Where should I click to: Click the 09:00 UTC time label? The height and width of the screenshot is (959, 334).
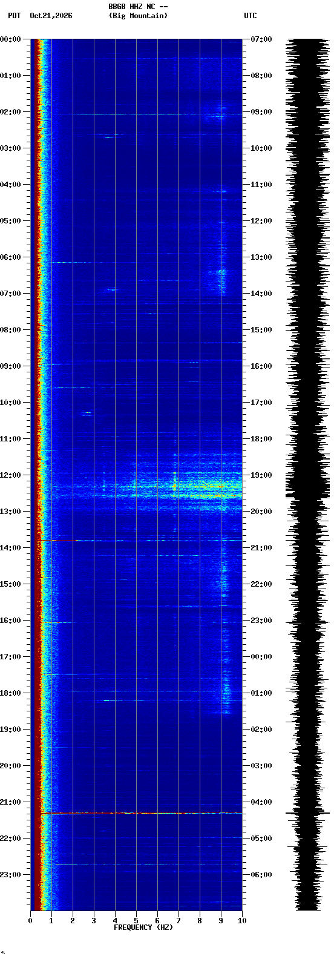pos(261,112)
